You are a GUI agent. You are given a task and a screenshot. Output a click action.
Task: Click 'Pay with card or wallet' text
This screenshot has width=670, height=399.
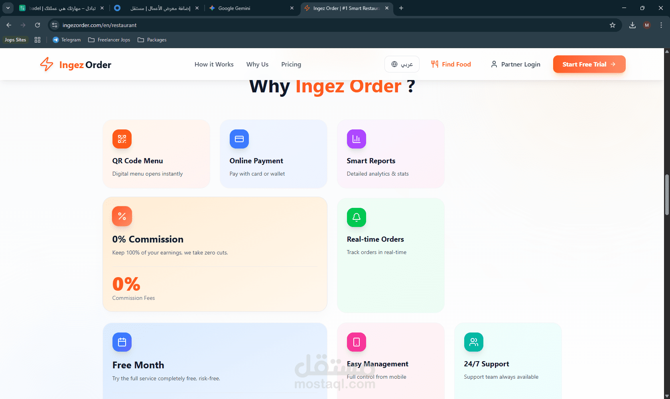[257, 174]
